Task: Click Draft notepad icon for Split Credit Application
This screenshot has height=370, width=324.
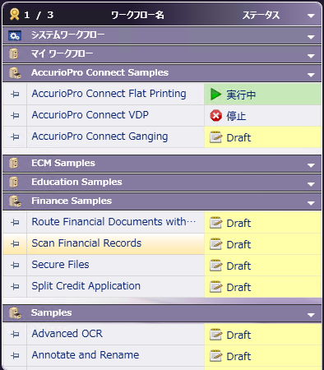Action: pyautogui.click(x=215, y=287)
